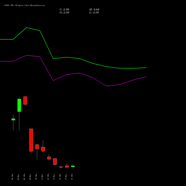This screenshot has width=186, height=186.
Task: Select the red candlestick for 10 Mar
Action: tap(37, 147)
